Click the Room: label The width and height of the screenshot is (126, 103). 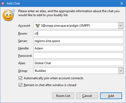23,34
